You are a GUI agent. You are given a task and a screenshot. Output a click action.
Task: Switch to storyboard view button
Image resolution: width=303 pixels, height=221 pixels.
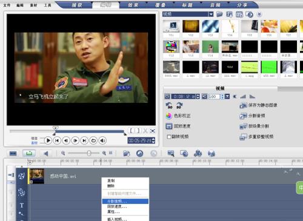[x=13, y=153]
